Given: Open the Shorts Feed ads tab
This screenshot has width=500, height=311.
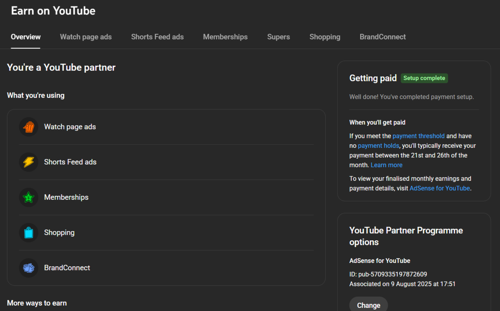Looking at the screenshot, I should point(157,37).
